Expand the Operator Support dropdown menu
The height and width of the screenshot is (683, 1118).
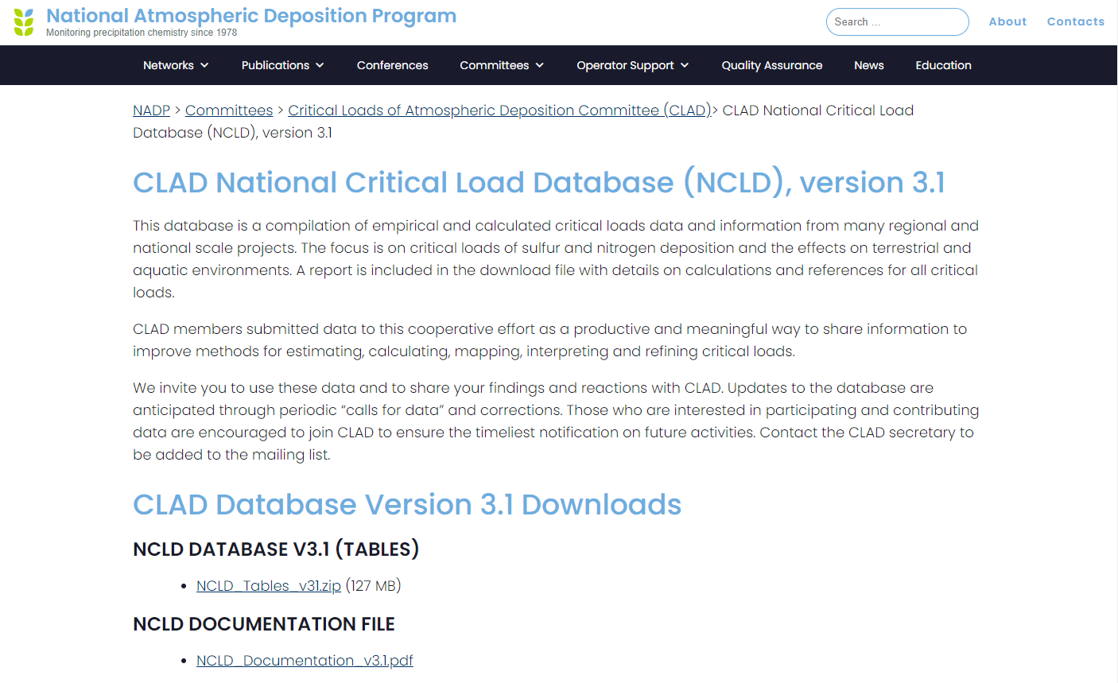[632, 65]
